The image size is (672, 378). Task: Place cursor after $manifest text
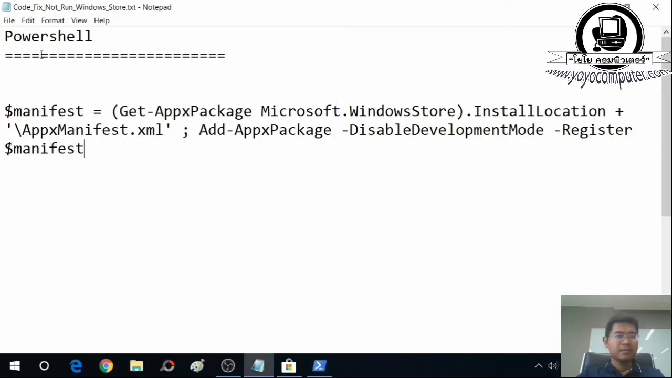click(x=84, y=149)
